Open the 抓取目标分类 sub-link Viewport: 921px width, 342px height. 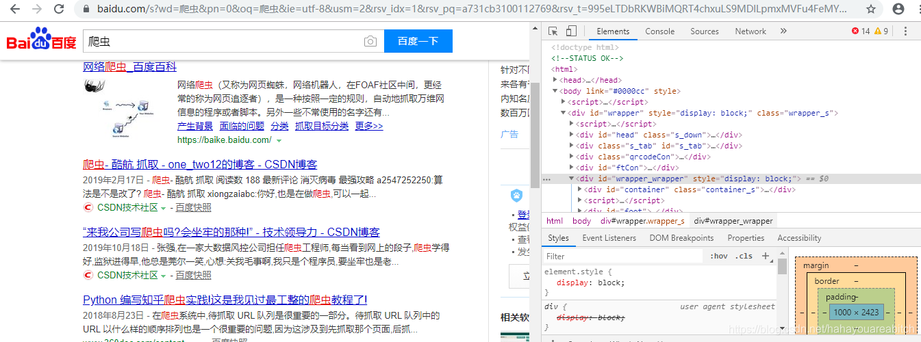[x=321, y=127]
